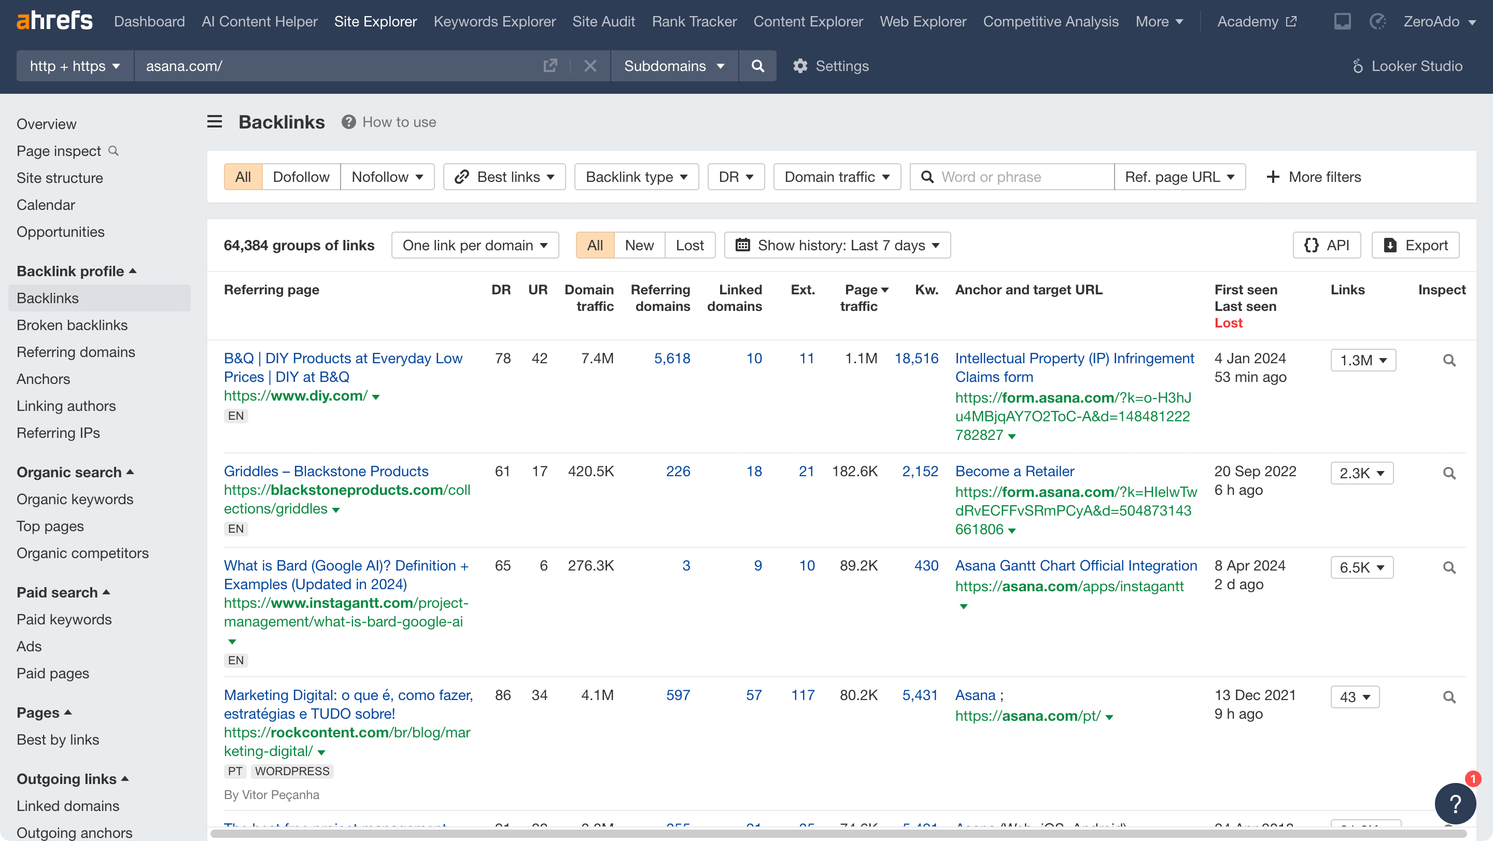Open Keywords Explorer
The width and height of the screenshot is (1493, 841).
495,21
